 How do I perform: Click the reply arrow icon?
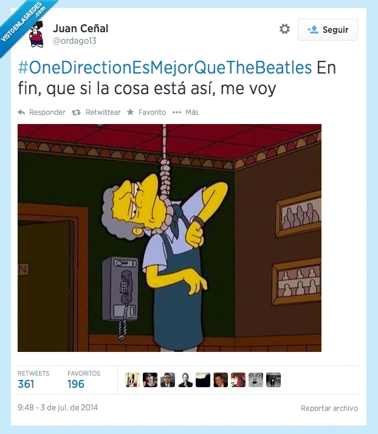click(21, 112)
